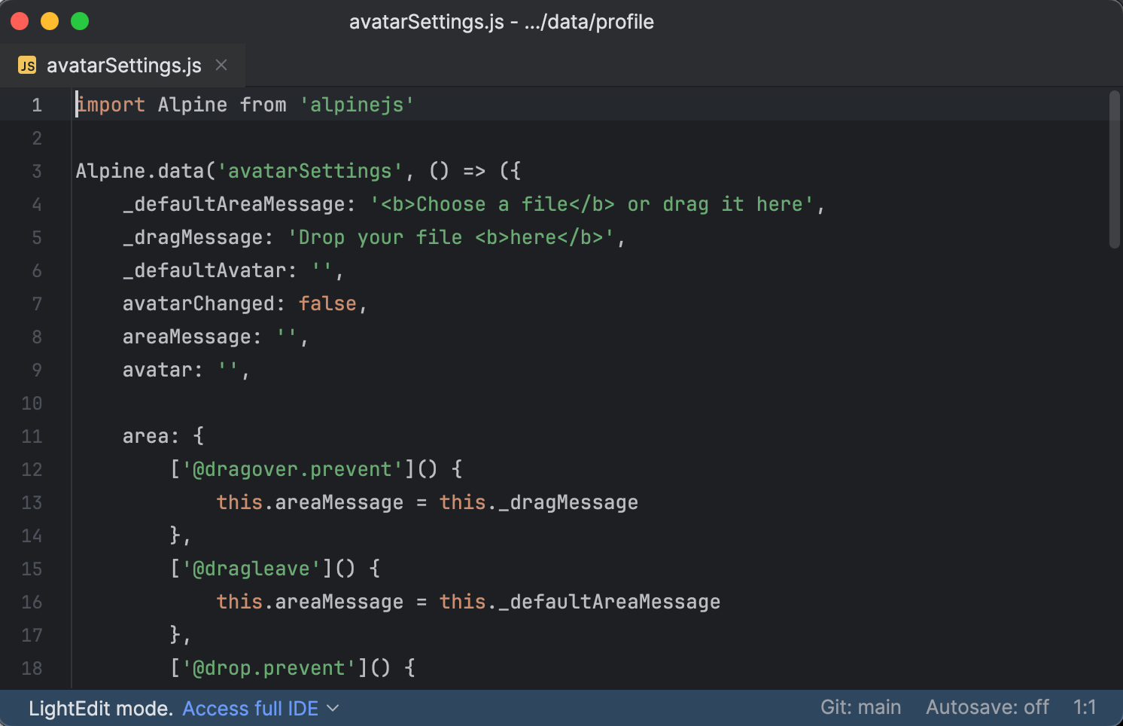Click on empty line 10
This screenshot has width=1123, height=726.
tap(226, 403)
